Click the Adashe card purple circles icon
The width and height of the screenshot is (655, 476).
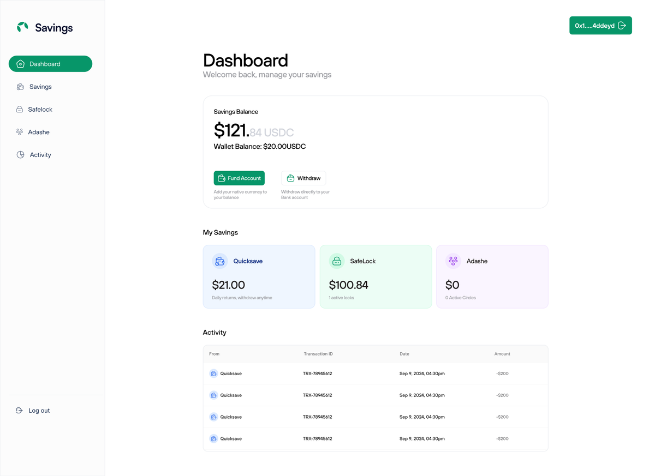[x=453, y=261]
